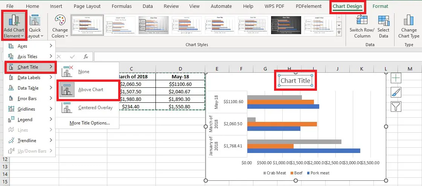This screenshot has height=186, width=422.
Task: Click the Insert Function fx icon
Action: [86, 57]
